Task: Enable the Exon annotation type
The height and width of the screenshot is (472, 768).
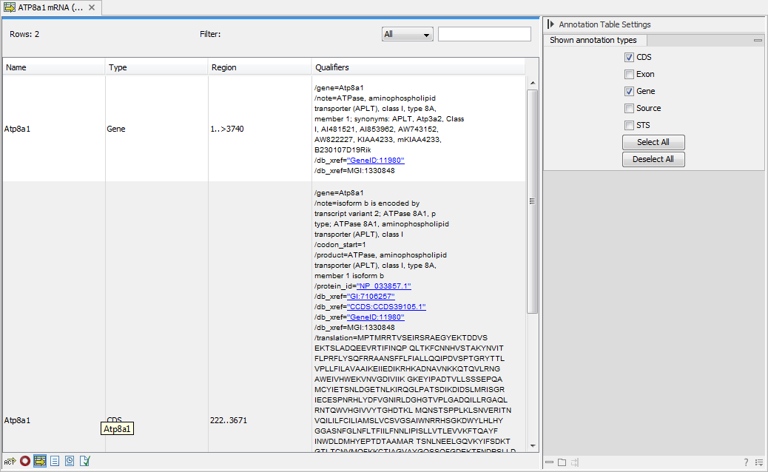Action: pos(630,75)
